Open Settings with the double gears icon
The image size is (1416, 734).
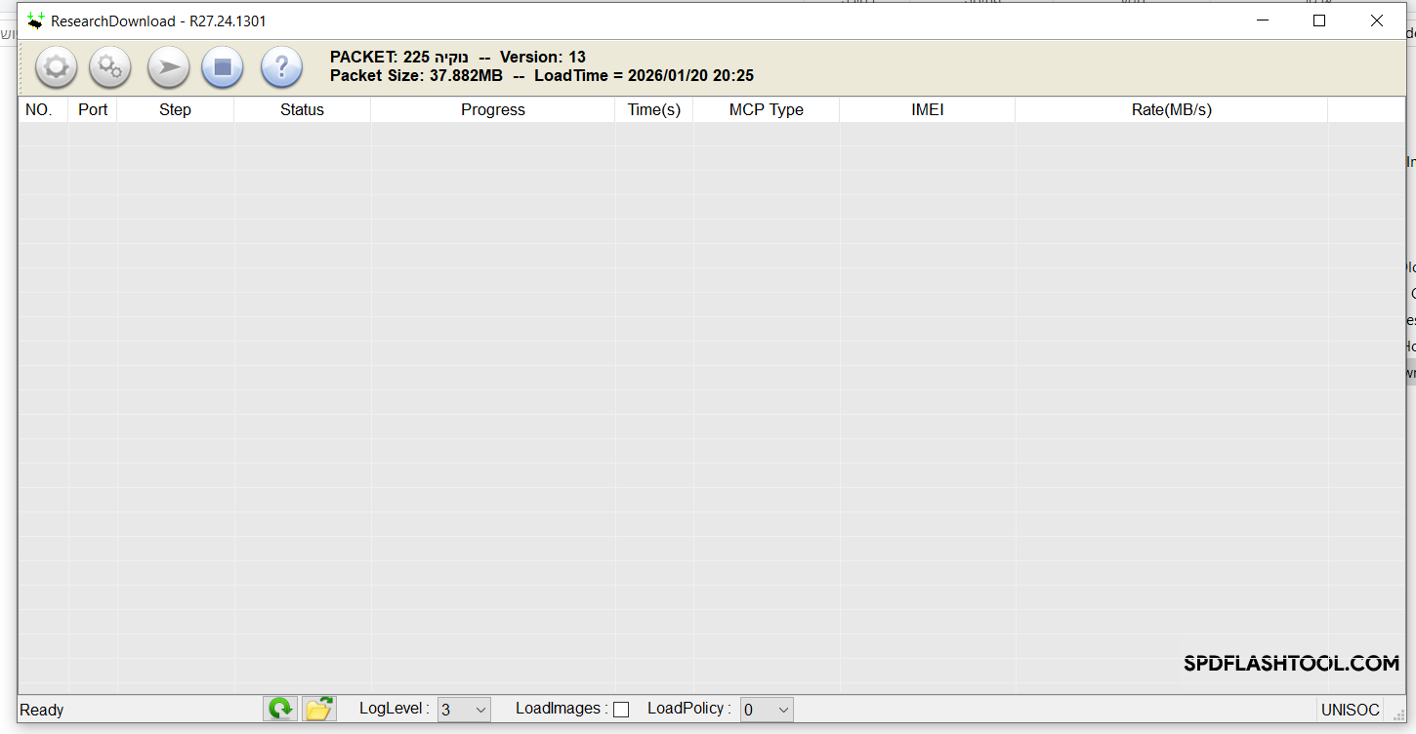click(x=110, y=67)
